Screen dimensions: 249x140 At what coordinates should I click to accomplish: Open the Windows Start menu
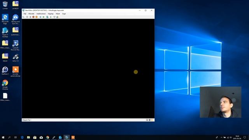pos(3,137)
